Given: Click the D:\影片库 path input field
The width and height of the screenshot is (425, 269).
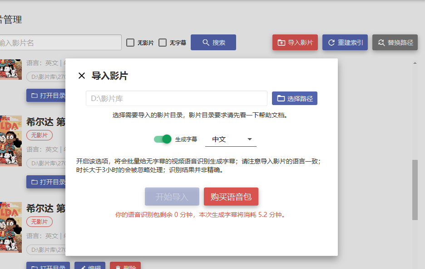Looking at the screenshot, I should point(177,98).
